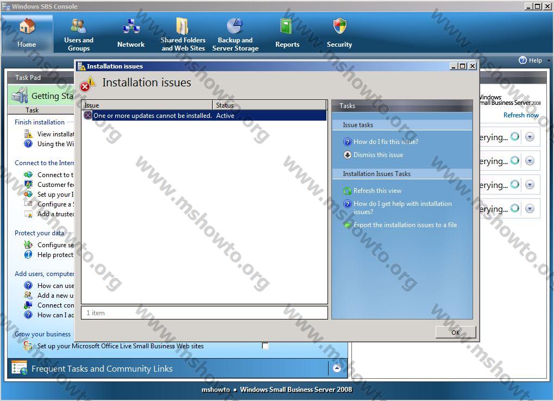554x401 pixels.
Task: Click the help icon beside the installation issues help link
Action: [348, 204]
